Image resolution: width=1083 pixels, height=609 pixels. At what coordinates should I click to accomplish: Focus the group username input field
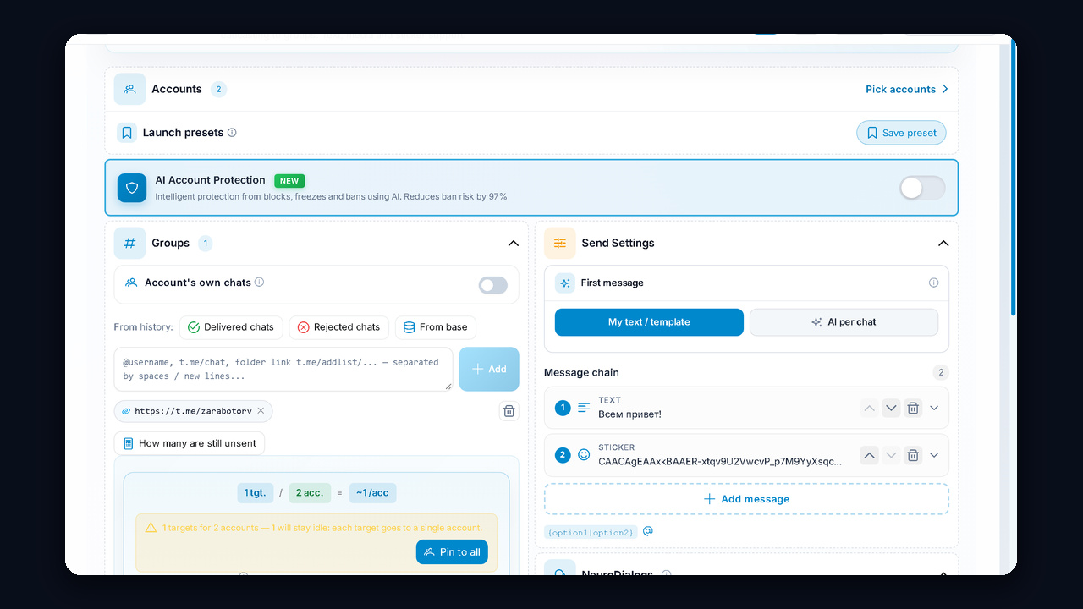(x=283, y=369)
